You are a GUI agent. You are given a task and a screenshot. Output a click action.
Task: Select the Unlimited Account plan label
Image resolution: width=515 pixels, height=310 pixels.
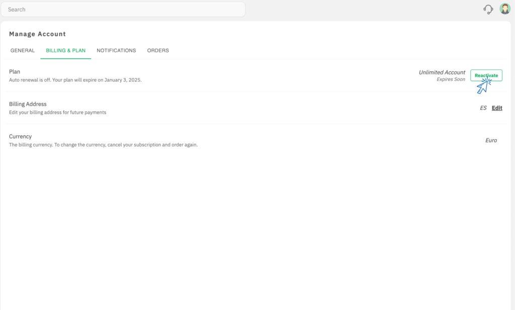click(442, 72)
